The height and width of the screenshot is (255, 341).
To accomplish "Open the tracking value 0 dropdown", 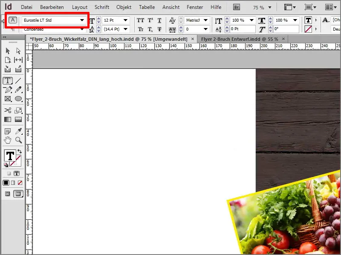I will pyautogui.click(x=205, y=29).
